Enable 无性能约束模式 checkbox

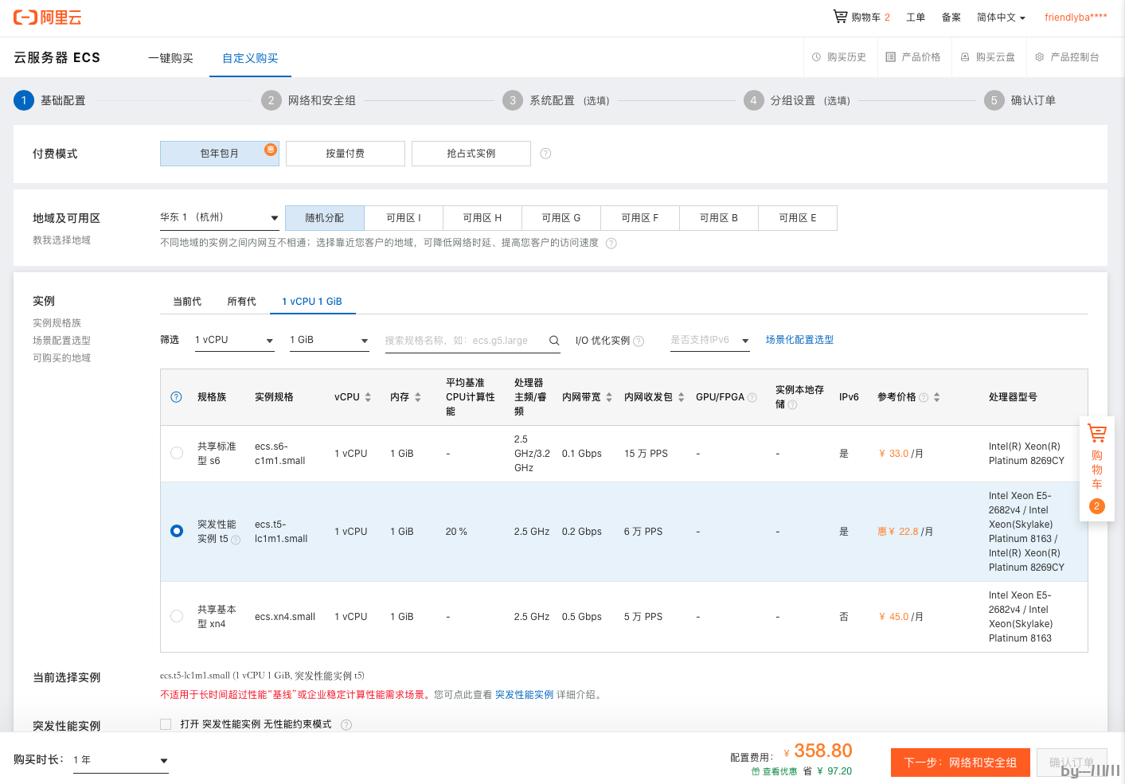pos(166,724)
